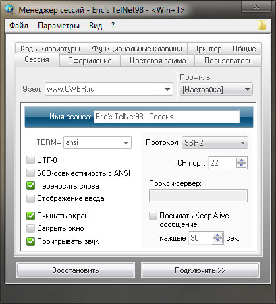Expand the Протокол SSH2 dropdown

click(x=242, y=143)
